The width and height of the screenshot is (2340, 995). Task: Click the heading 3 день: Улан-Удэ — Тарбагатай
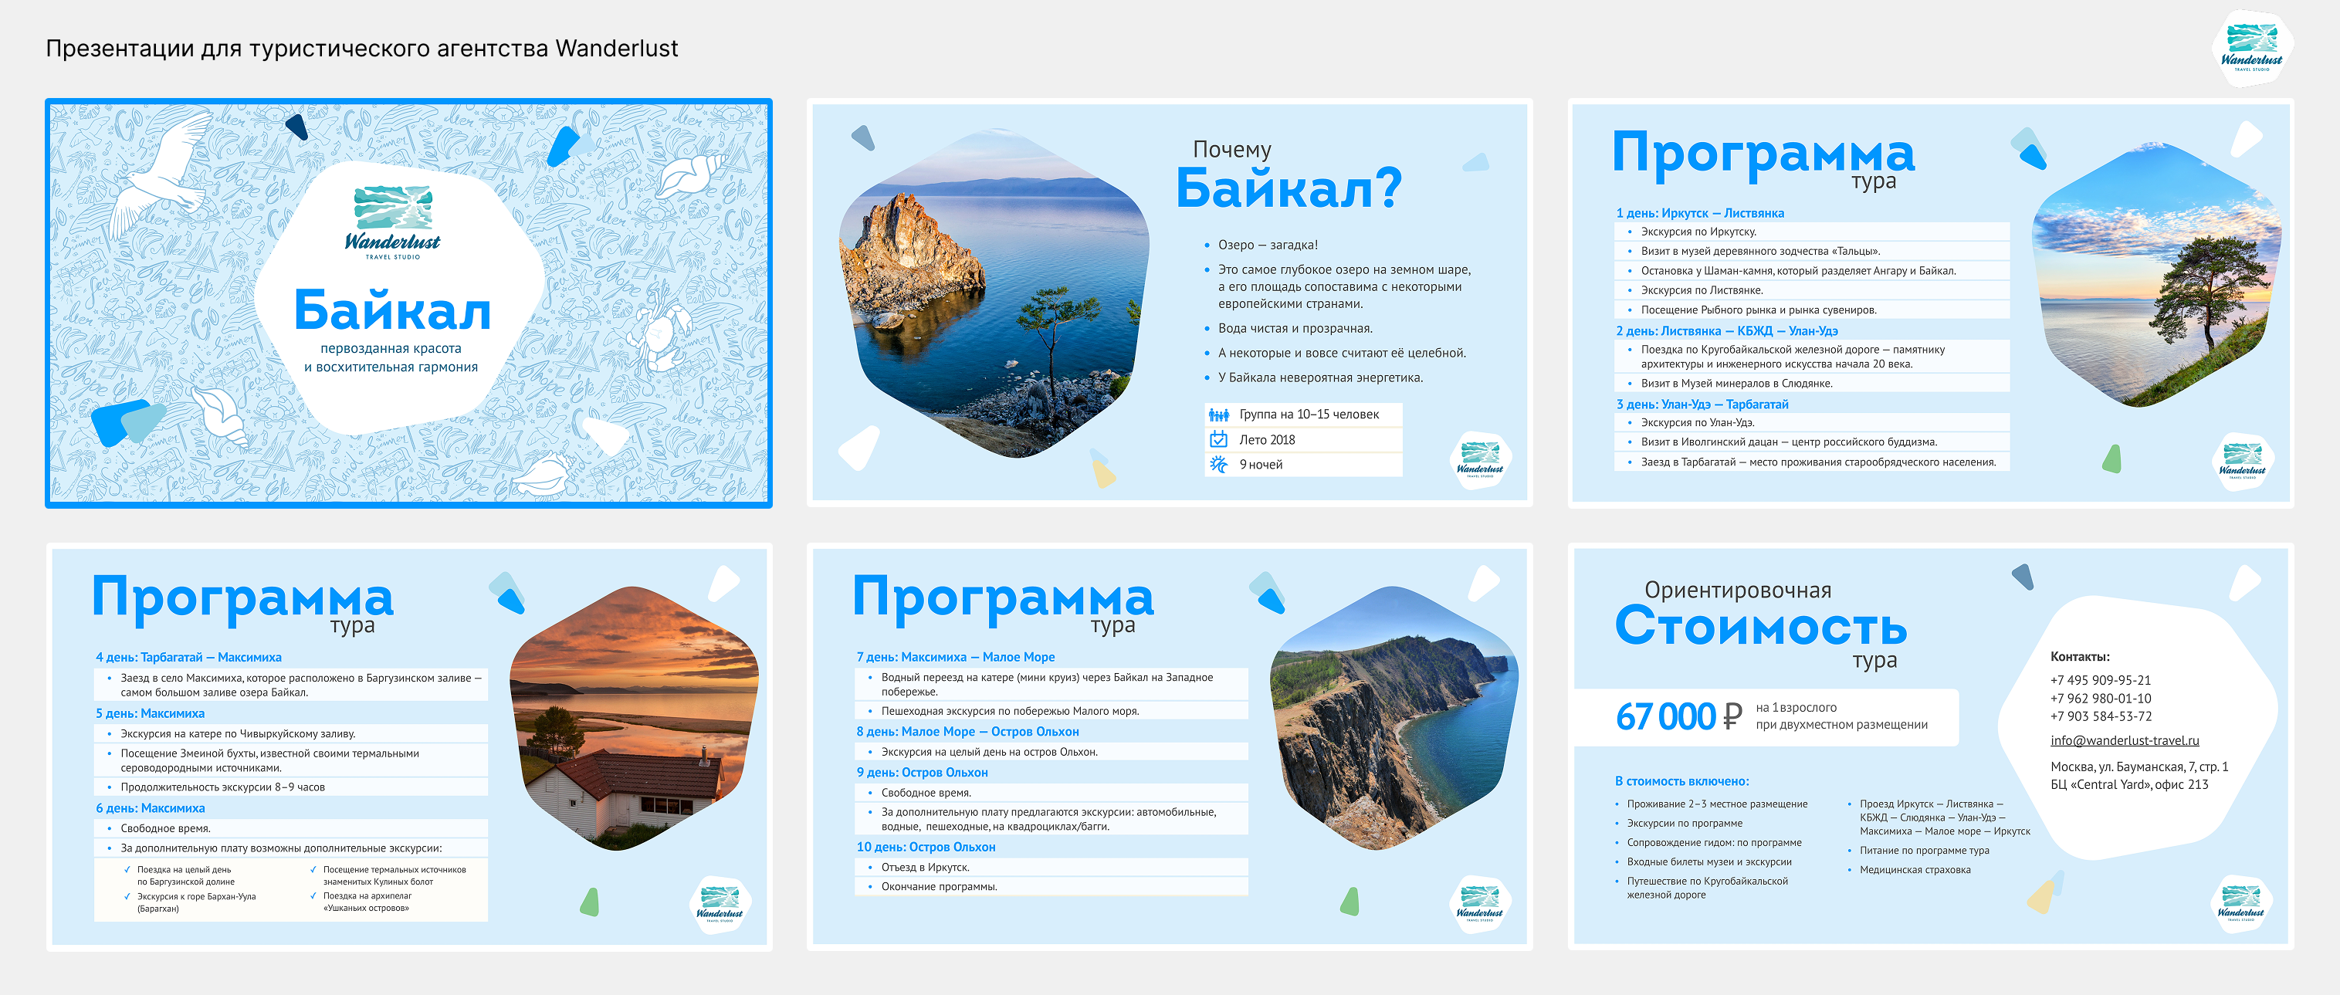click(1702, 405)
